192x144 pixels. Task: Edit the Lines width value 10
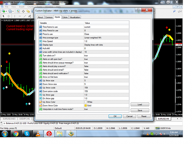point(106,52)
